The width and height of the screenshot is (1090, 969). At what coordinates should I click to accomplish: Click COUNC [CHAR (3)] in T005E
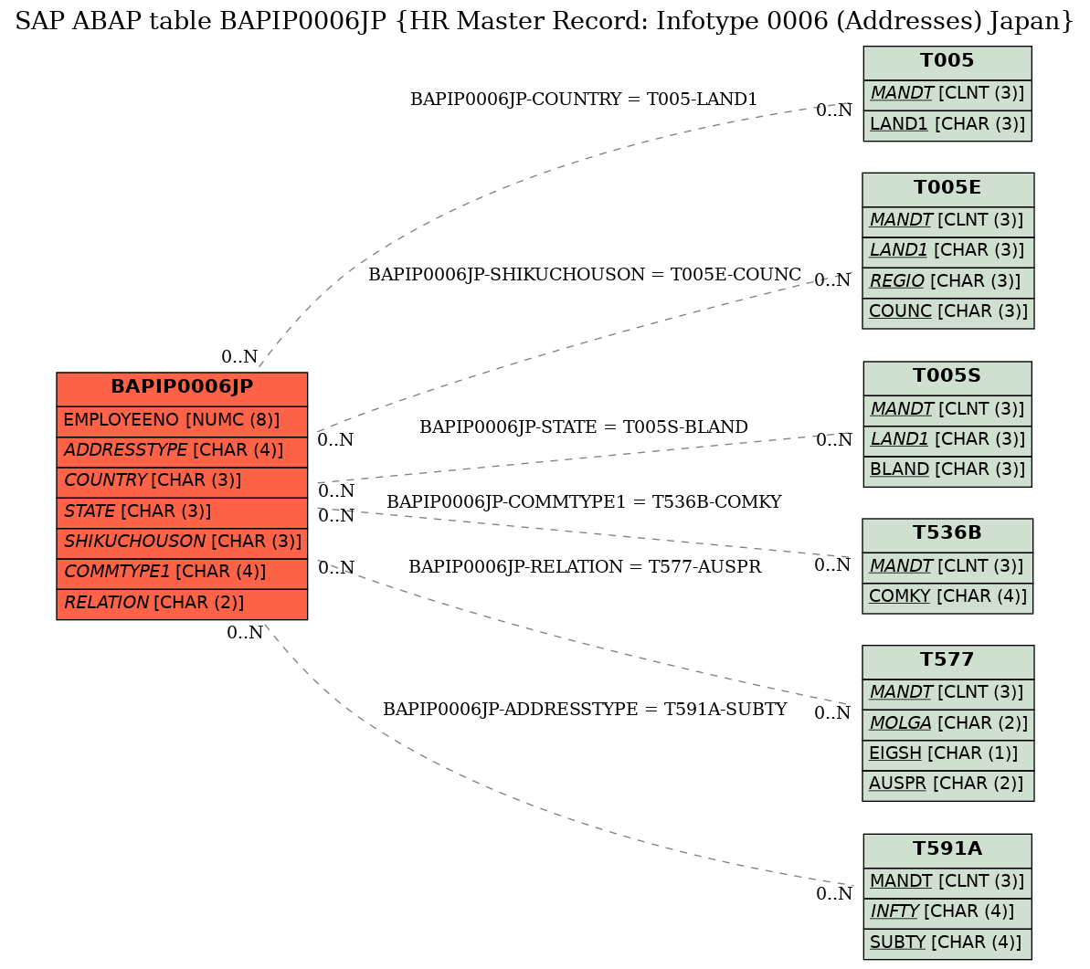click(947, 312)
